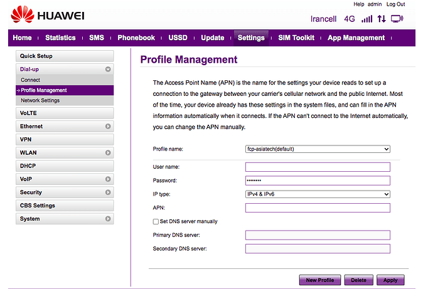The image size is (433, 289).
Task: Collapse the Dial-up section arrow
Action: tap(108, 69)
